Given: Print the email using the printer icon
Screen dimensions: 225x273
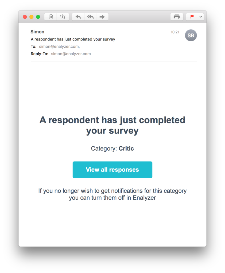Looking at the screenshot, I should tap(177, 17).
